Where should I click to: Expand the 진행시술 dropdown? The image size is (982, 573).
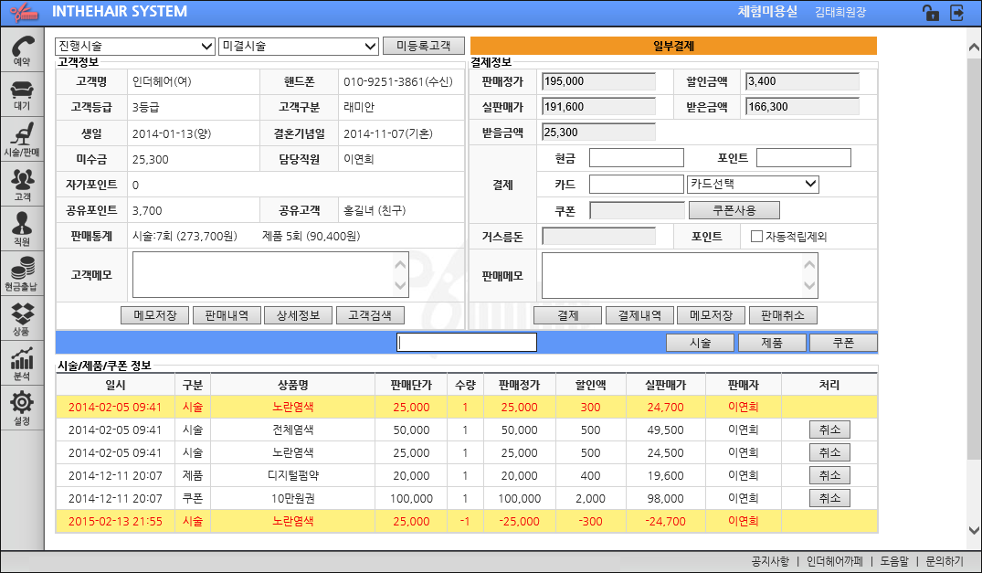[x=135, y=46]
